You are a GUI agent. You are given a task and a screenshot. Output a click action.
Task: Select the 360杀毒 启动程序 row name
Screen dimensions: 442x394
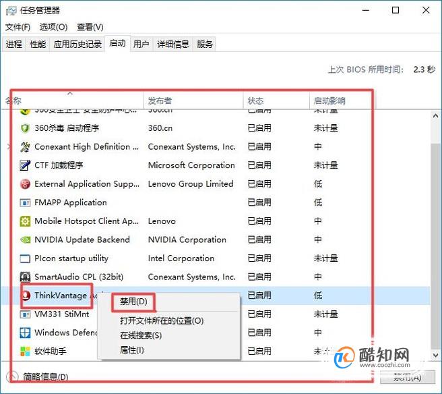click(67, 128)
